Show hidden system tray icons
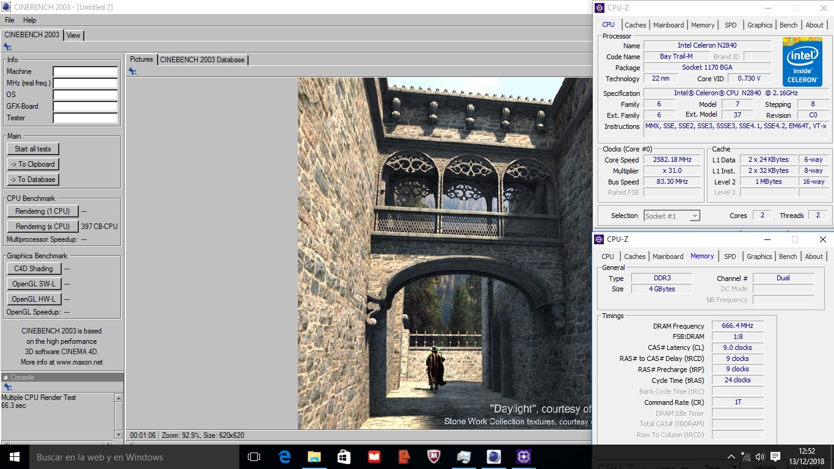The width and height of the screenshot is (834, 469). coord(731,457)
